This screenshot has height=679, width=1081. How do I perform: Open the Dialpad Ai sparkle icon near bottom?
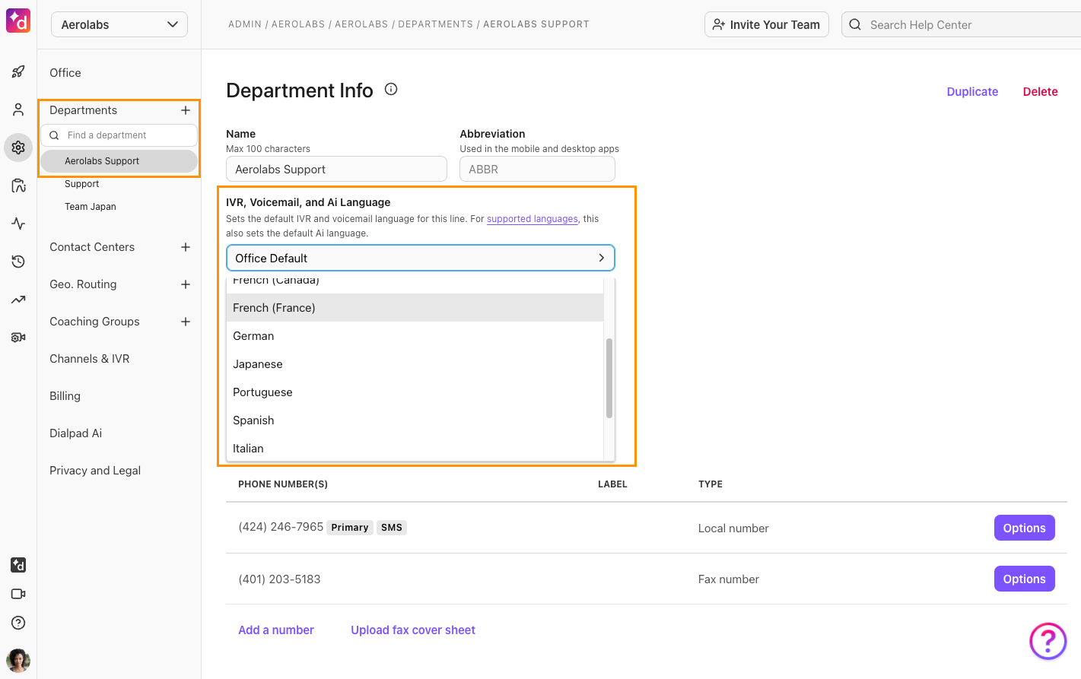coord(18,565)
